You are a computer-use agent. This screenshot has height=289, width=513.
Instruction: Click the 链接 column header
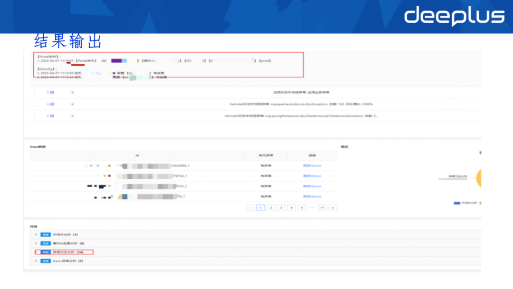pos(312,155)
